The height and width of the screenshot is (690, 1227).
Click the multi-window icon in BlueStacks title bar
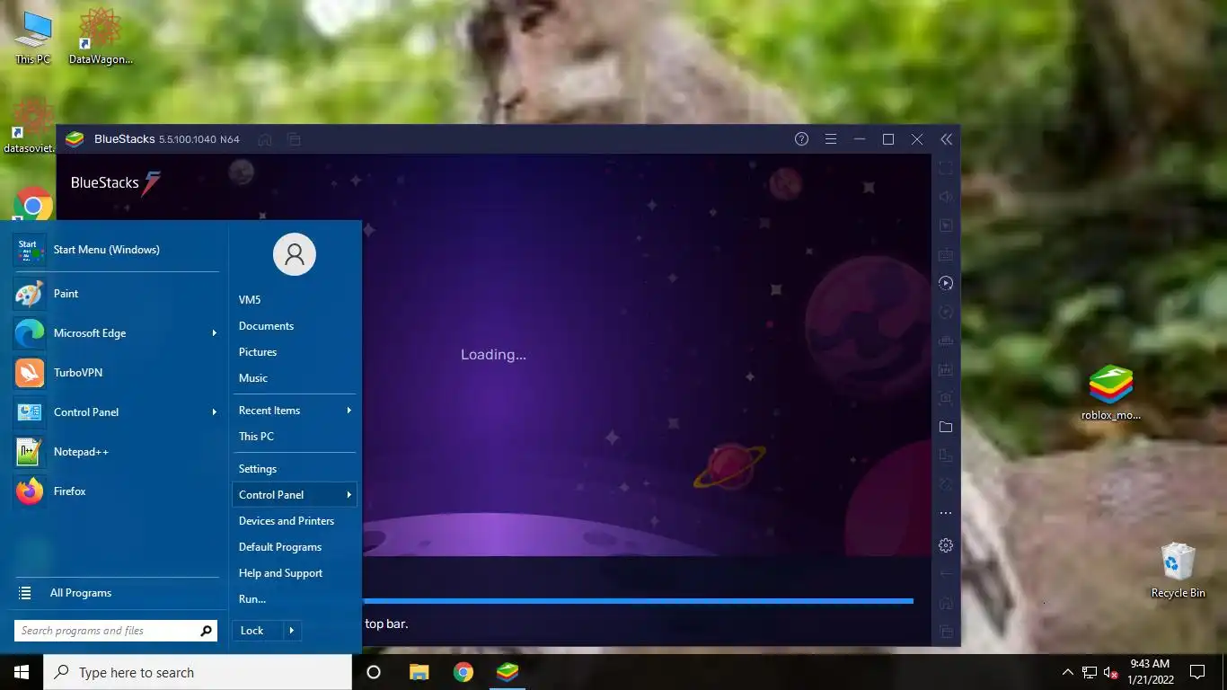pyautogui.click(x=294, y=139)
